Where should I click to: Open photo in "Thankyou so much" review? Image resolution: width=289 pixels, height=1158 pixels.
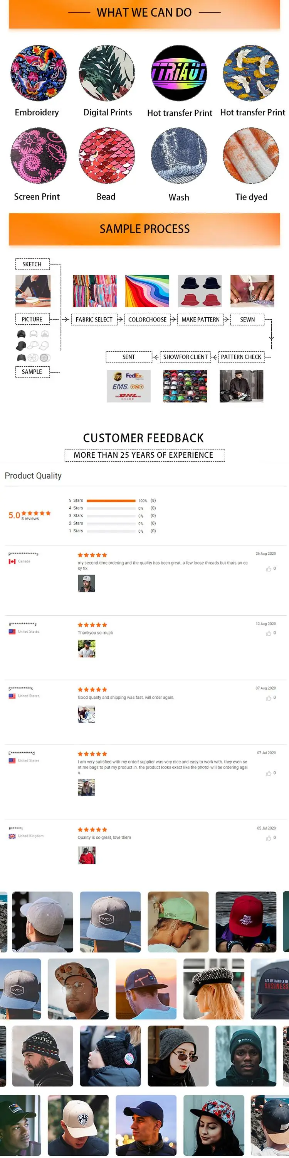coord(86,649)
